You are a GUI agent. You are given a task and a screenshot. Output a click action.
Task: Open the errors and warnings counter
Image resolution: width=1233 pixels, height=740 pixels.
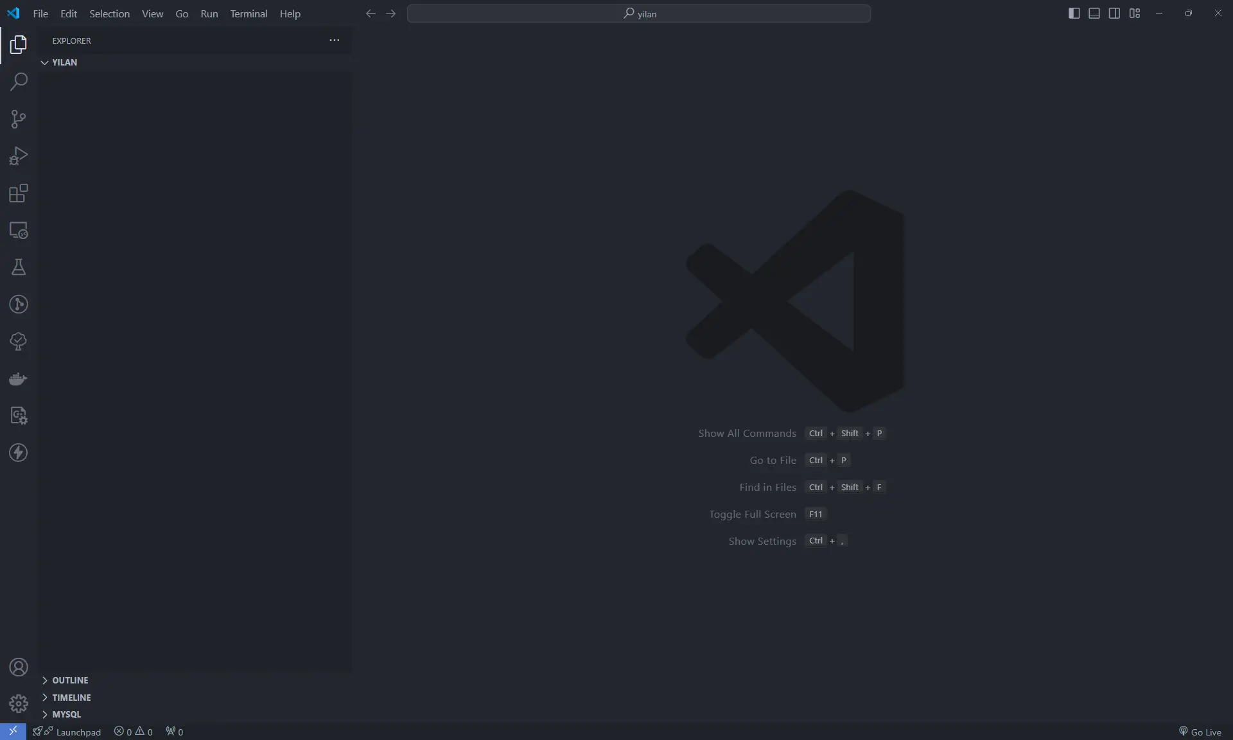click(134, 732)
